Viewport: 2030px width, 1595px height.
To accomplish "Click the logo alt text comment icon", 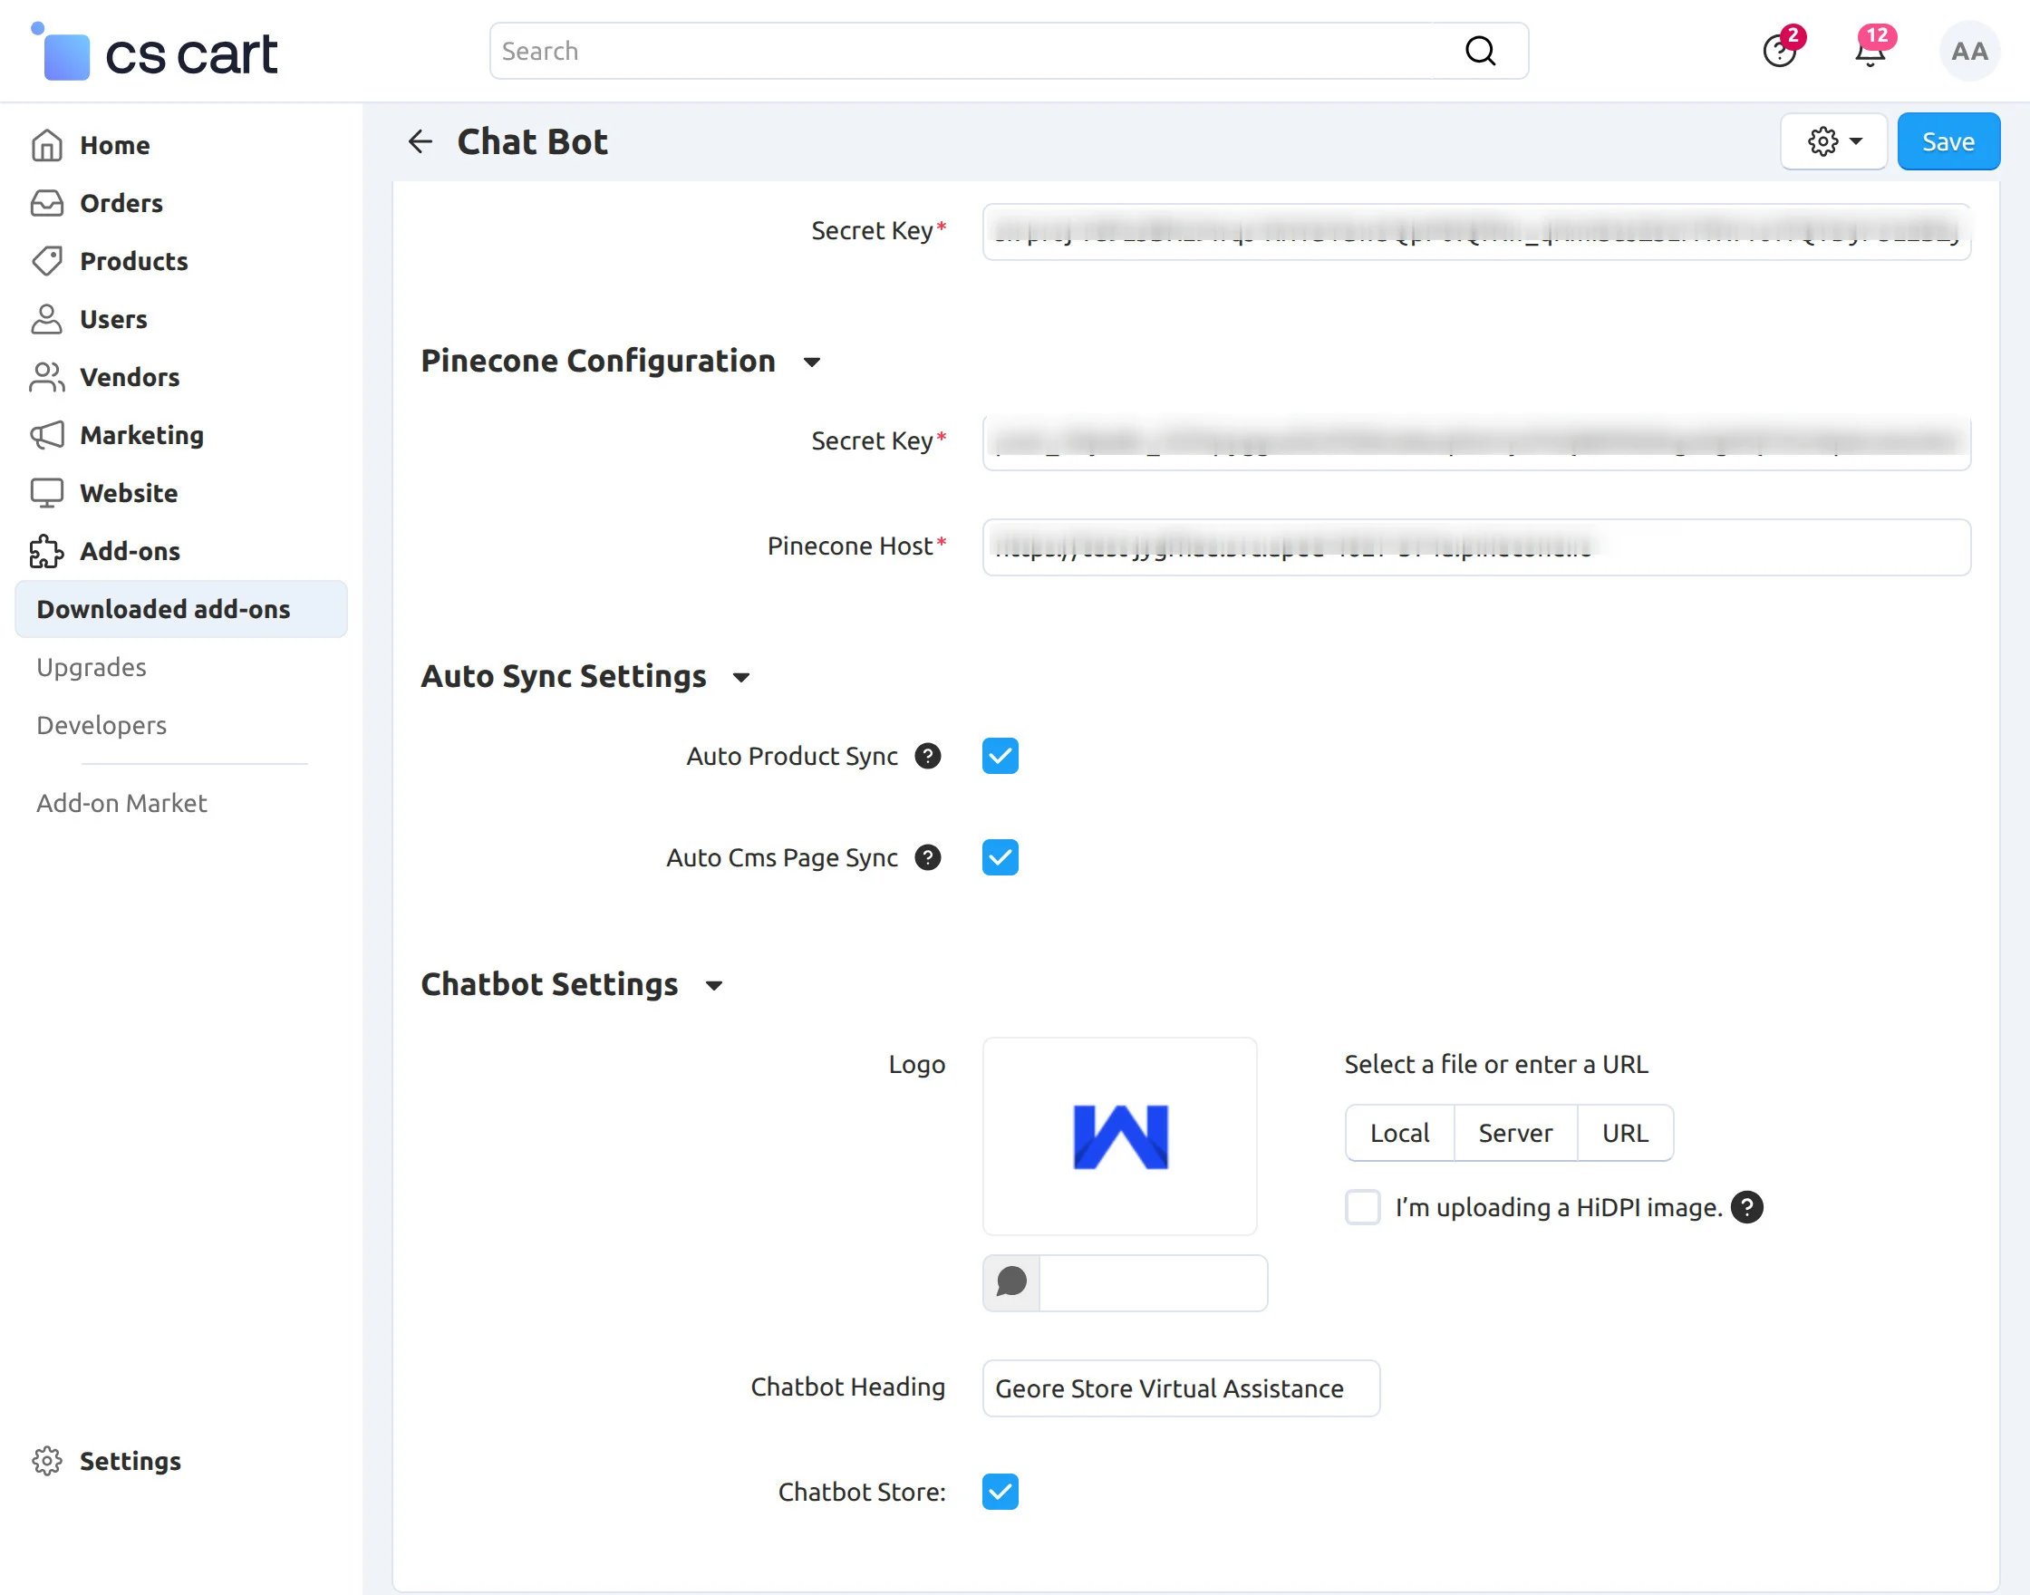I will coord(1011,1282).
